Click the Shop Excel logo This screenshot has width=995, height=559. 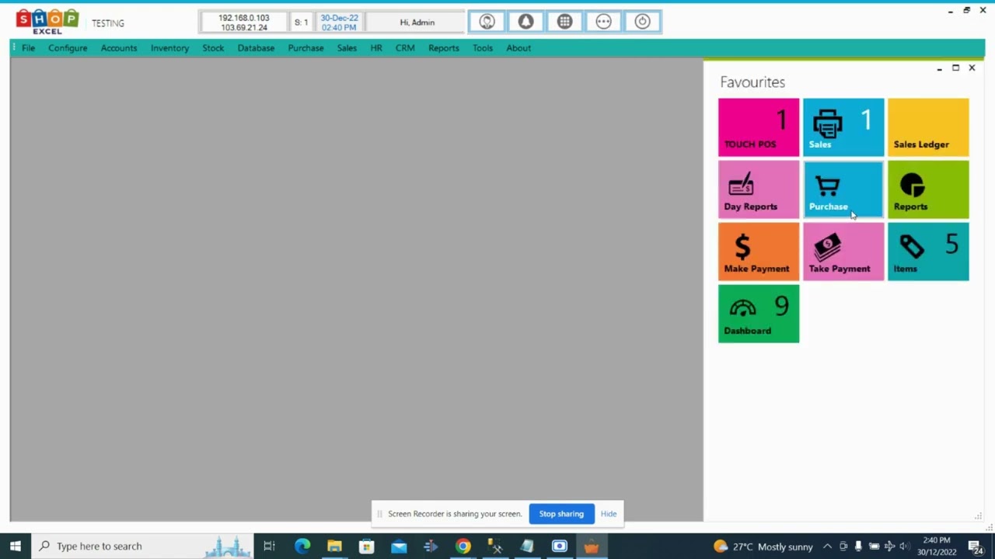tap(47, 22)
